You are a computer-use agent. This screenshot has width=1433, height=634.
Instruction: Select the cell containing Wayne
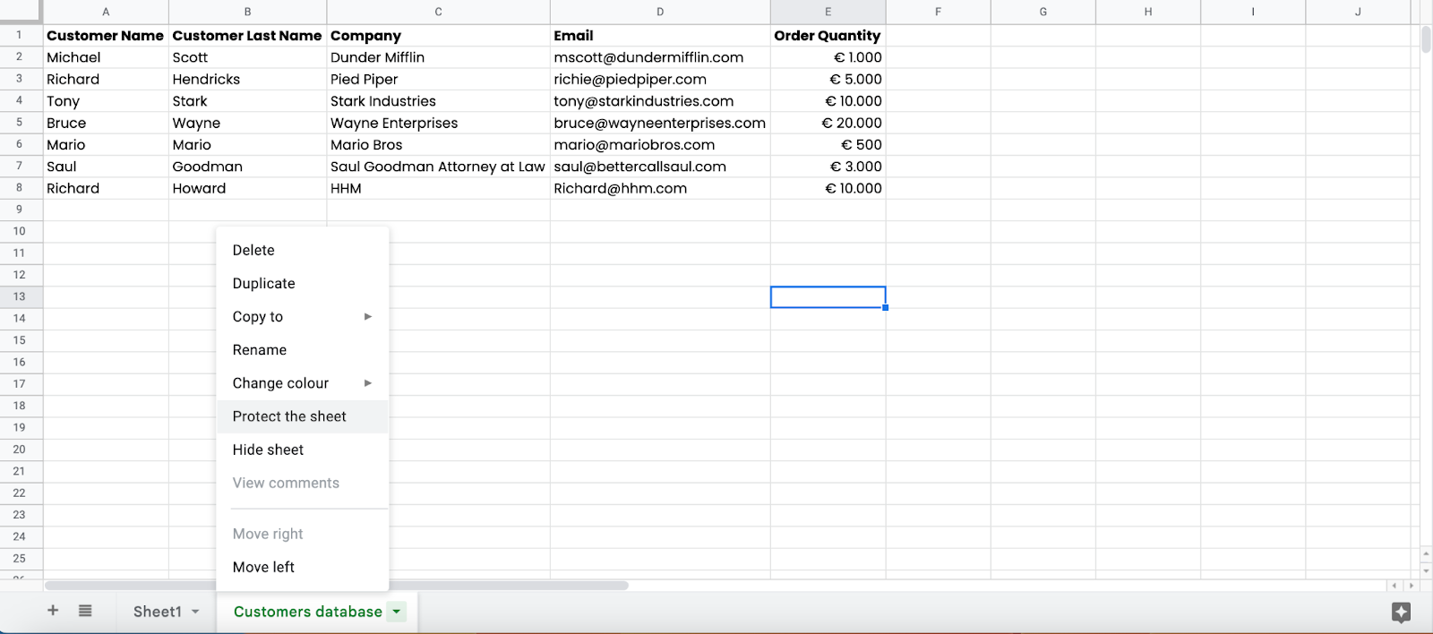click(248, 123)
